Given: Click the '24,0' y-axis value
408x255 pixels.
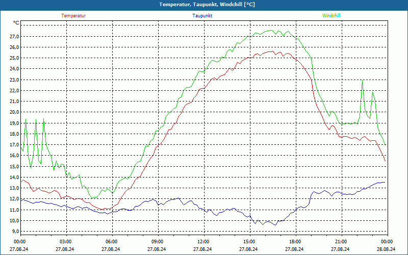Looking at the screenshot, I should [14, 69].
